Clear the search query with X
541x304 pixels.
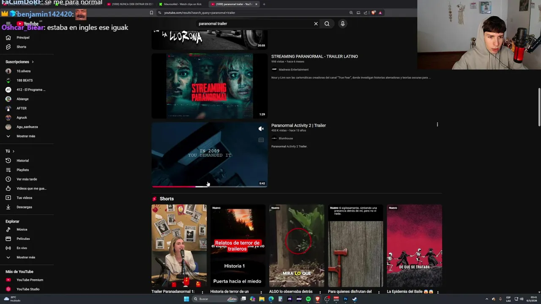pyautogui.click(x=316, y=24)
